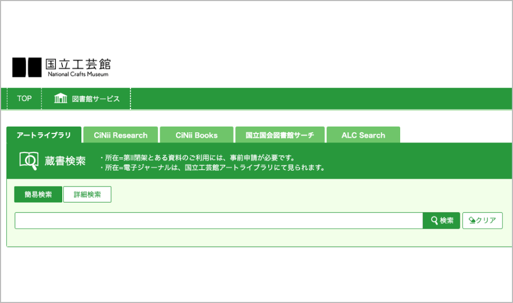Open the TOP menu item
This screenshot has height=303, width=513.
(x=24, y=98)
